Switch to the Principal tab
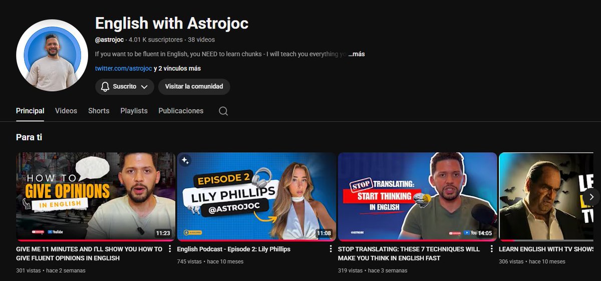Image resolution: width=601 pixels, height=281 pixels. 30,111
